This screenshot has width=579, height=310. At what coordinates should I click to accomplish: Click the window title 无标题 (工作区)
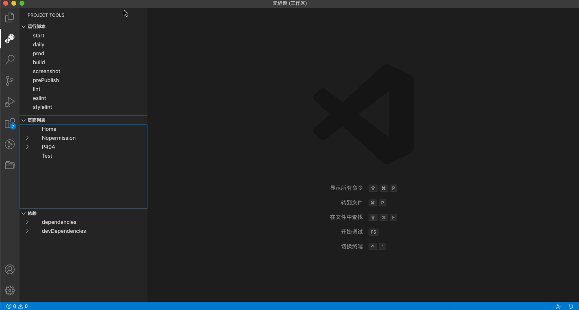tap(290, 3)
